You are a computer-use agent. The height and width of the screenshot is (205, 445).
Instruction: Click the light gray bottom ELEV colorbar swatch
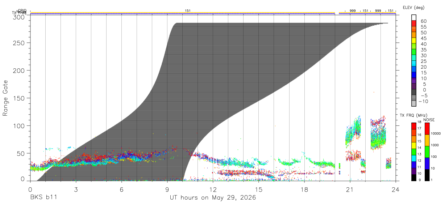point(414,103)
